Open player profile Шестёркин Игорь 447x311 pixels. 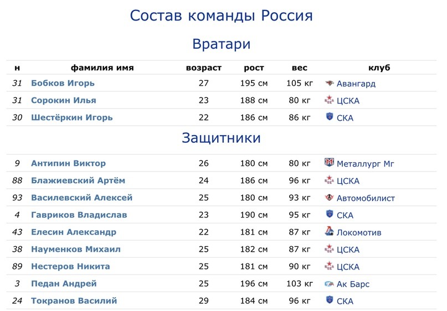pyautogui.click(x=72, y=117)
